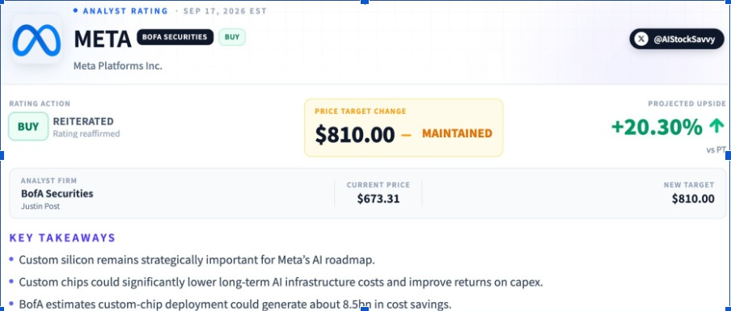Viewport: 731px width, 311px height.
Task: Click the small BUY tag beside META
Action: coord(232,37)
